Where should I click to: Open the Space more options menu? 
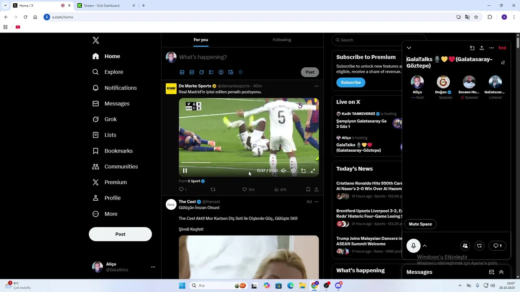(x=492, y=48)
